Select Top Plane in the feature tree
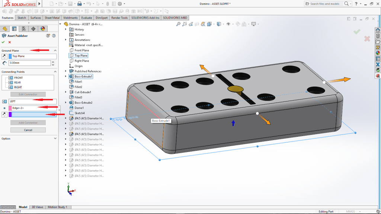The image size is (381, 214). (x=81, y=56)
